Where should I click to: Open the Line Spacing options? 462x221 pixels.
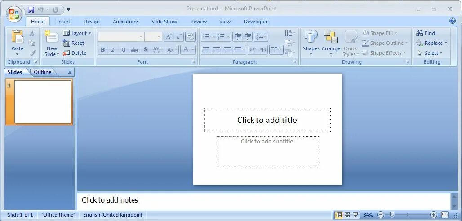pyautogui.click(x=261, y=37)
